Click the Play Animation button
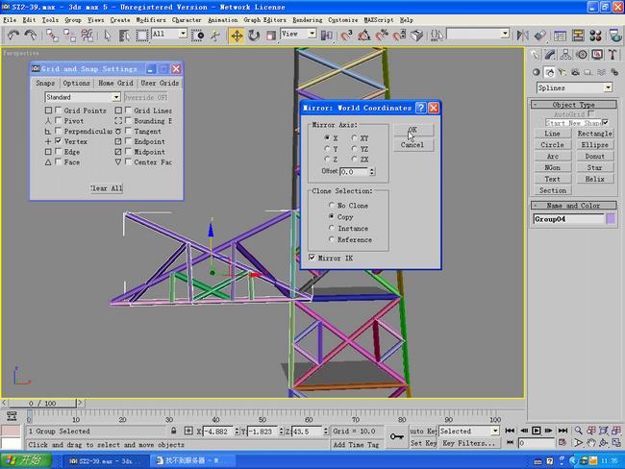 [x=537, y=431]
